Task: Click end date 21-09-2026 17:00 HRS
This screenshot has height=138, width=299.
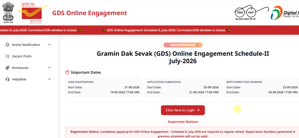Action: (204, 92)
